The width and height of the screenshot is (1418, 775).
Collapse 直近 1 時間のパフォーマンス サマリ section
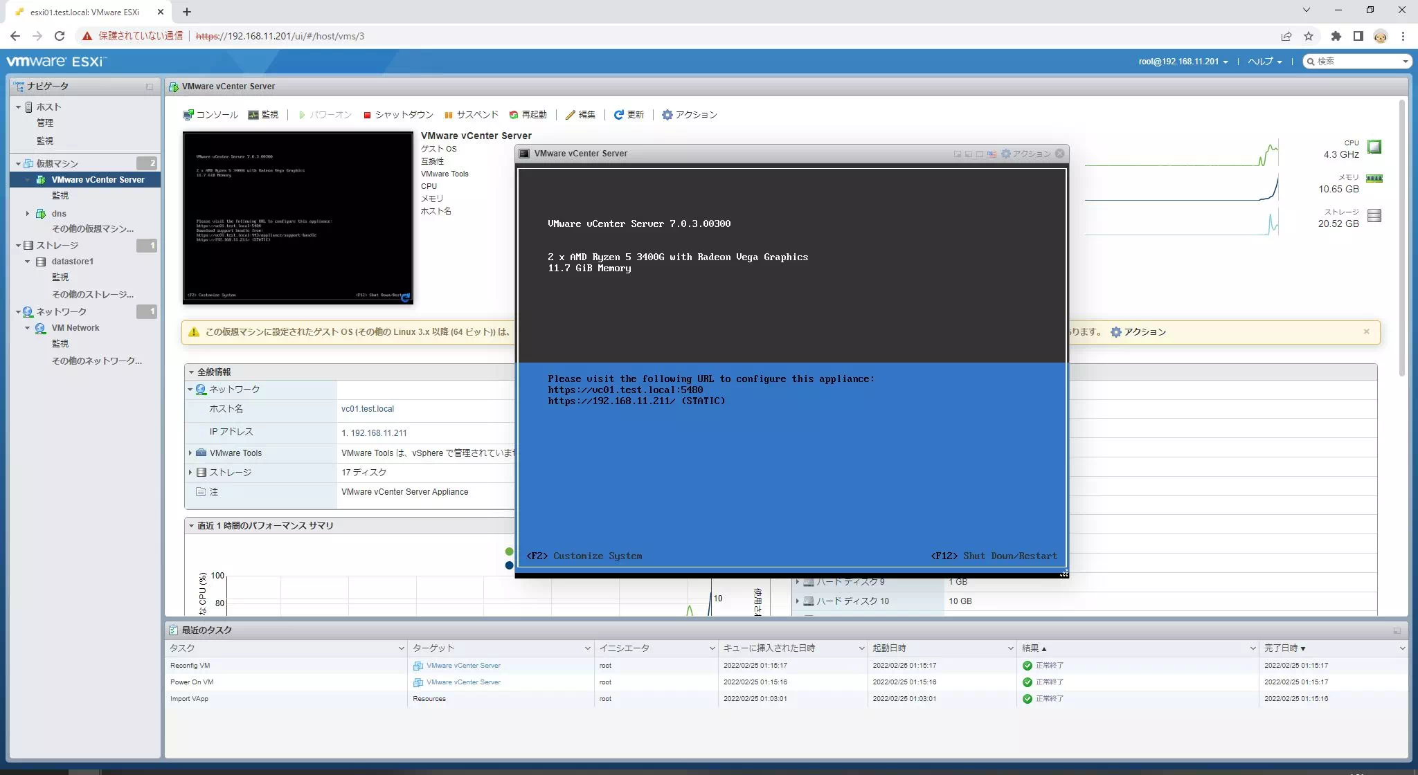(191, 526)
